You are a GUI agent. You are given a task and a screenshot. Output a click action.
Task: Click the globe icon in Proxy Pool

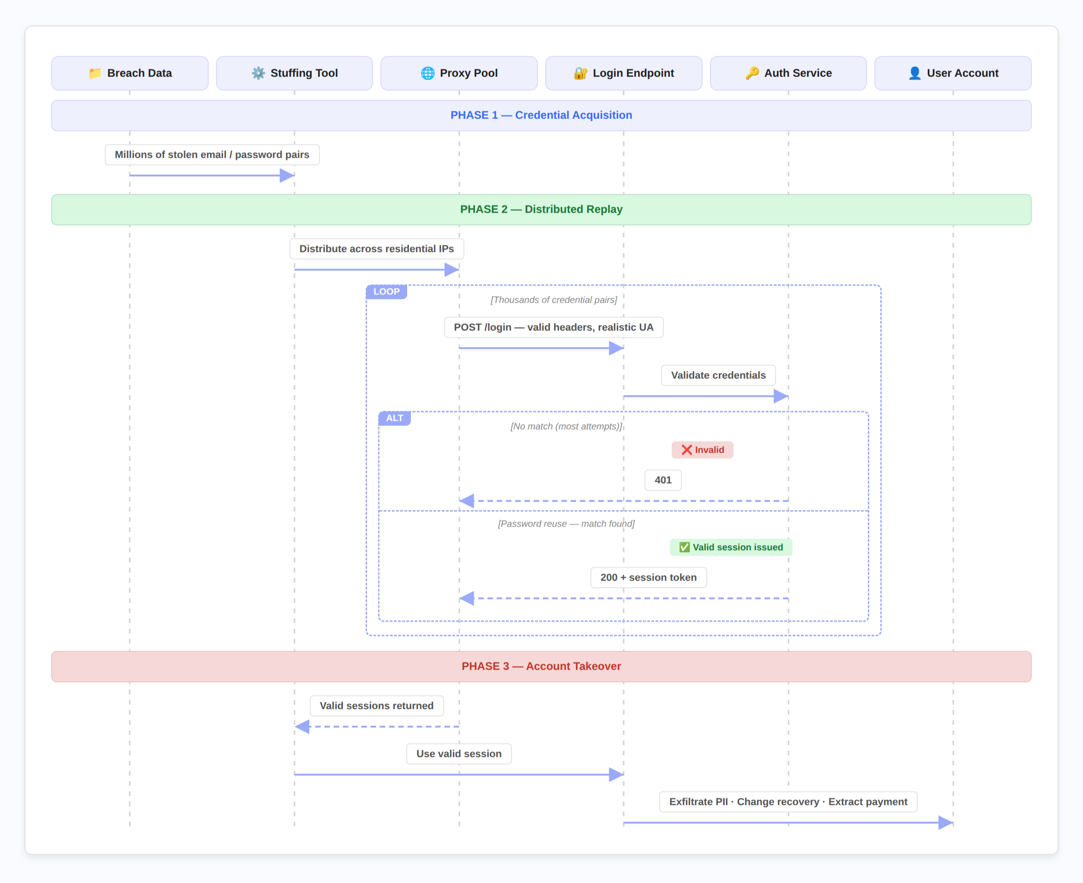(428, 73)
